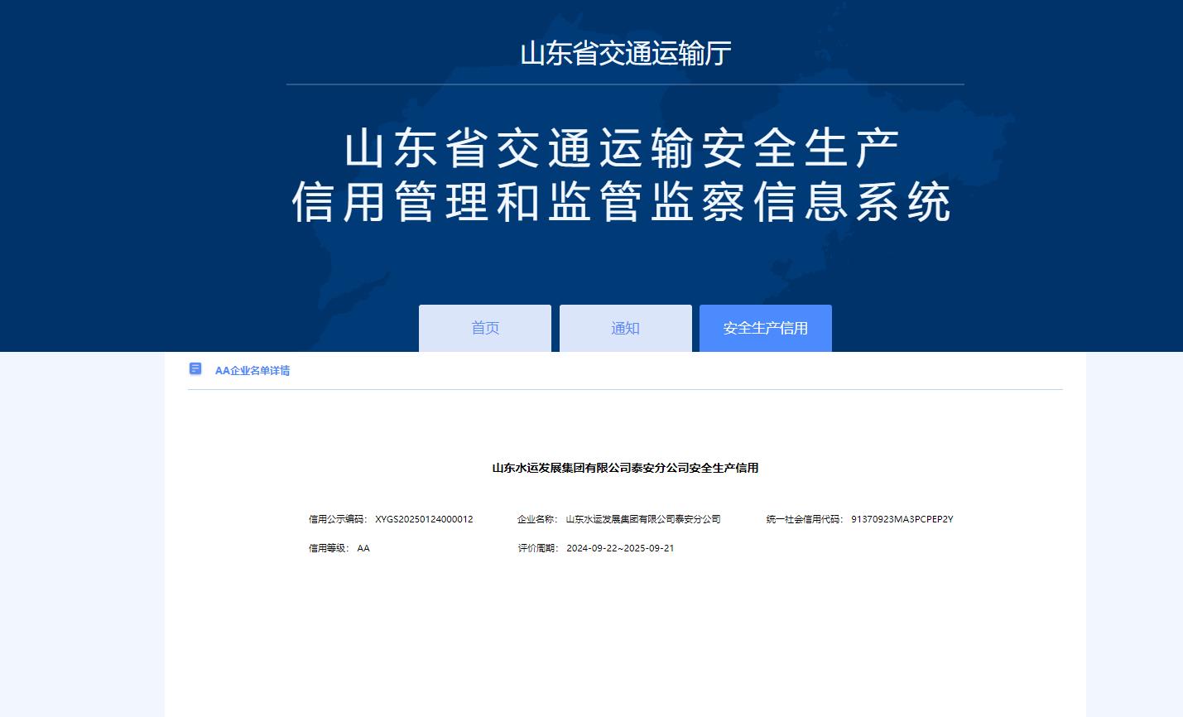Open the 首页 tab
Viewport: 1183px width, 717px height.
tap(485, 328)
